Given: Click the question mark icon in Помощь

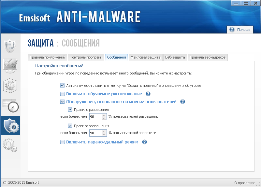Looking at the screenshot, I should [x=232, y=30].
